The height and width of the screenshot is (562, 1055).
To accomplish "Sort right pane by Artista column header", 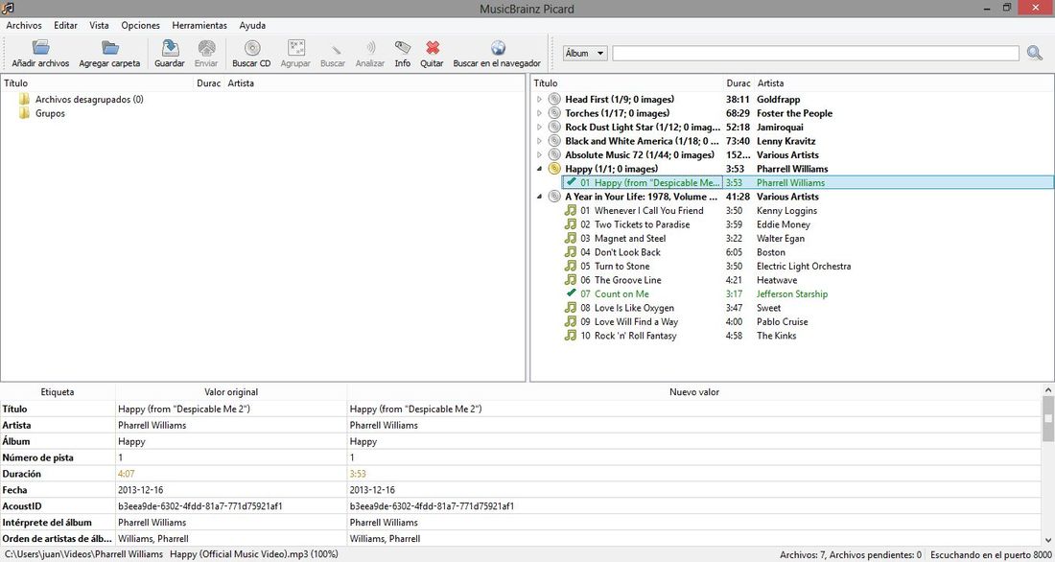I will coord(903,83).
